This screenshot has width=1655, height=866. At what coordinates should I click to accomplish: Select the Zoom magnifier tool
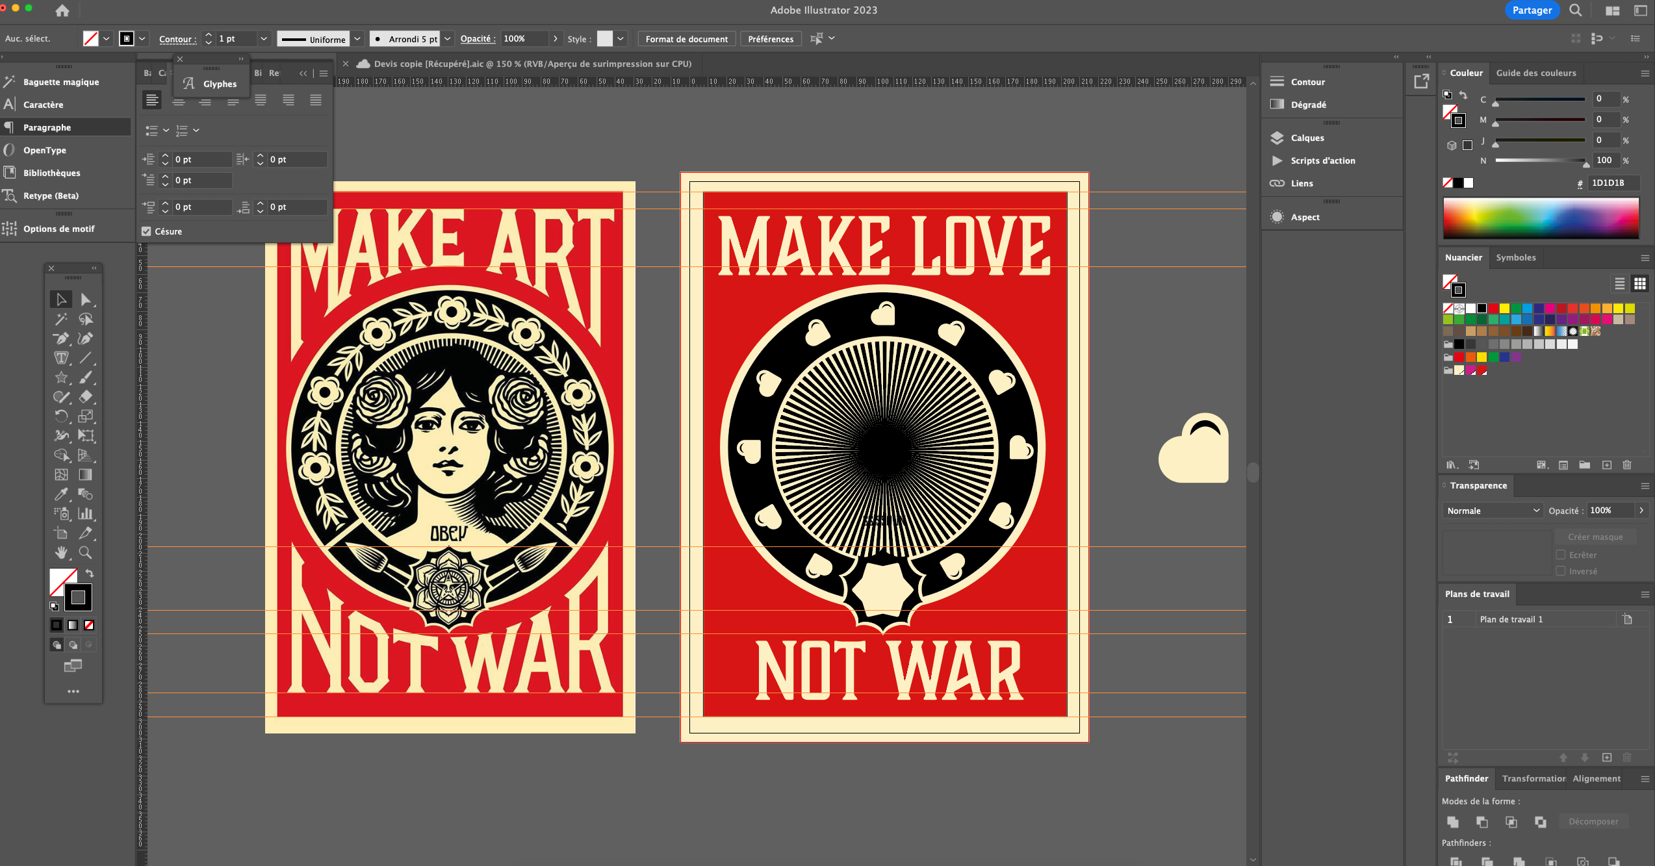(85, 553)
